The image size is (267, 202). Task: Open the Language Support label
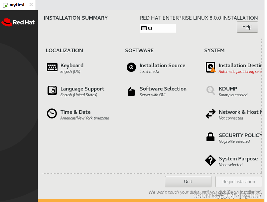[x=82, y=89]
